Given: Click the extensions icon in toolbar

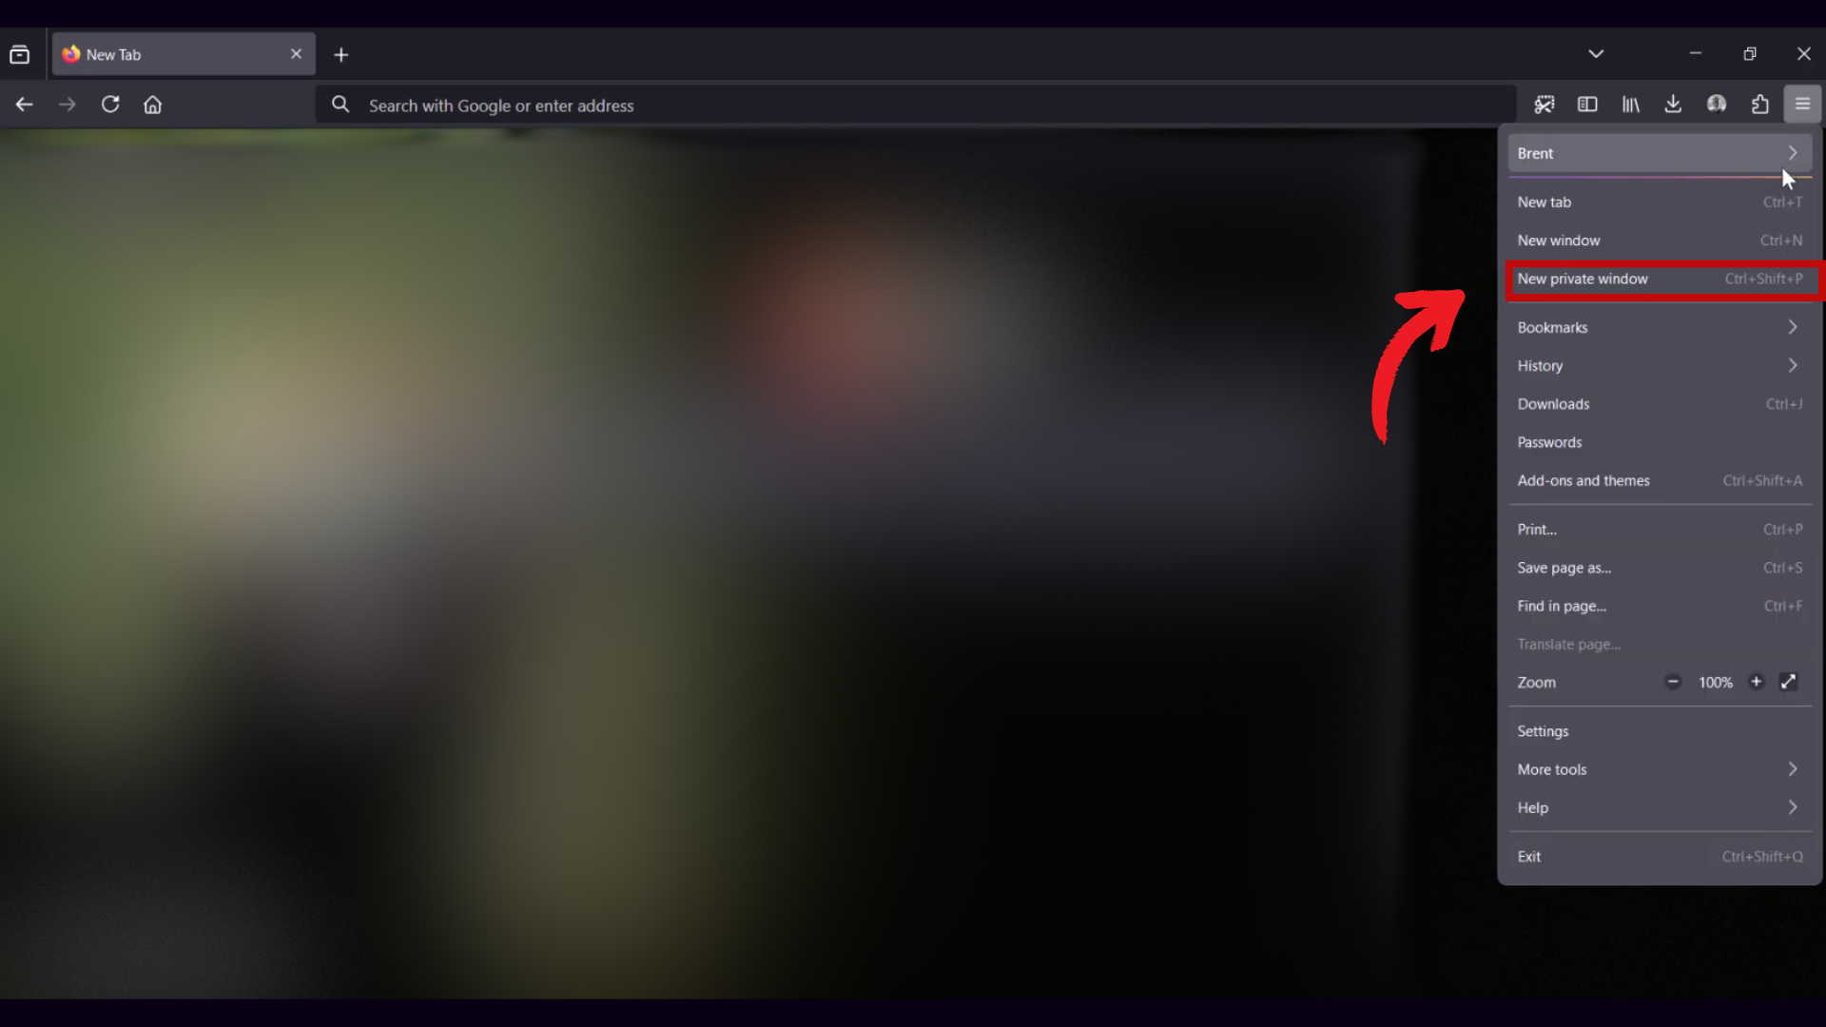Looking at the screenshot, I should tap(1760, 104).
